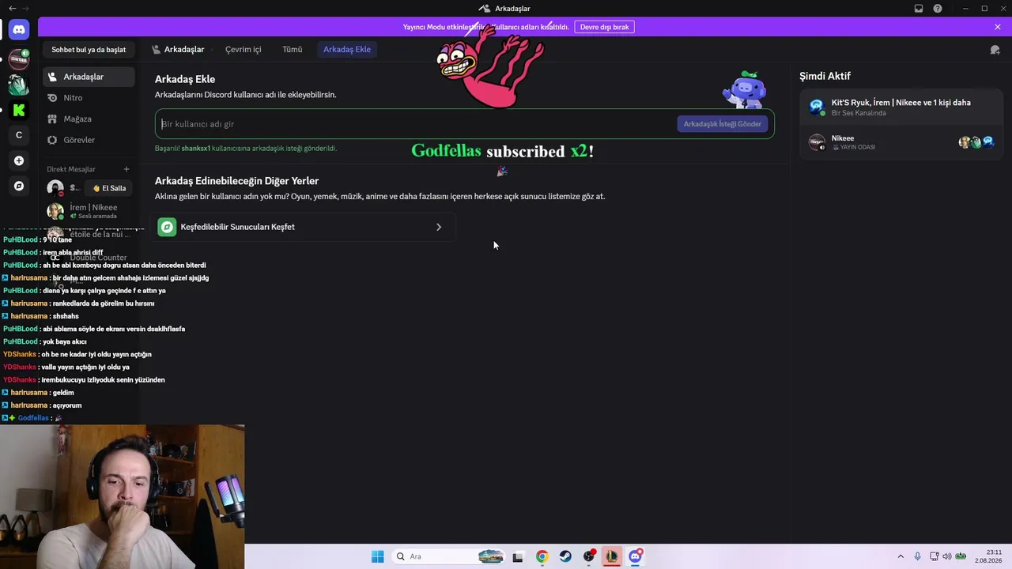Show hidden system tray icons
The image size is (1012, 569).
900,556
